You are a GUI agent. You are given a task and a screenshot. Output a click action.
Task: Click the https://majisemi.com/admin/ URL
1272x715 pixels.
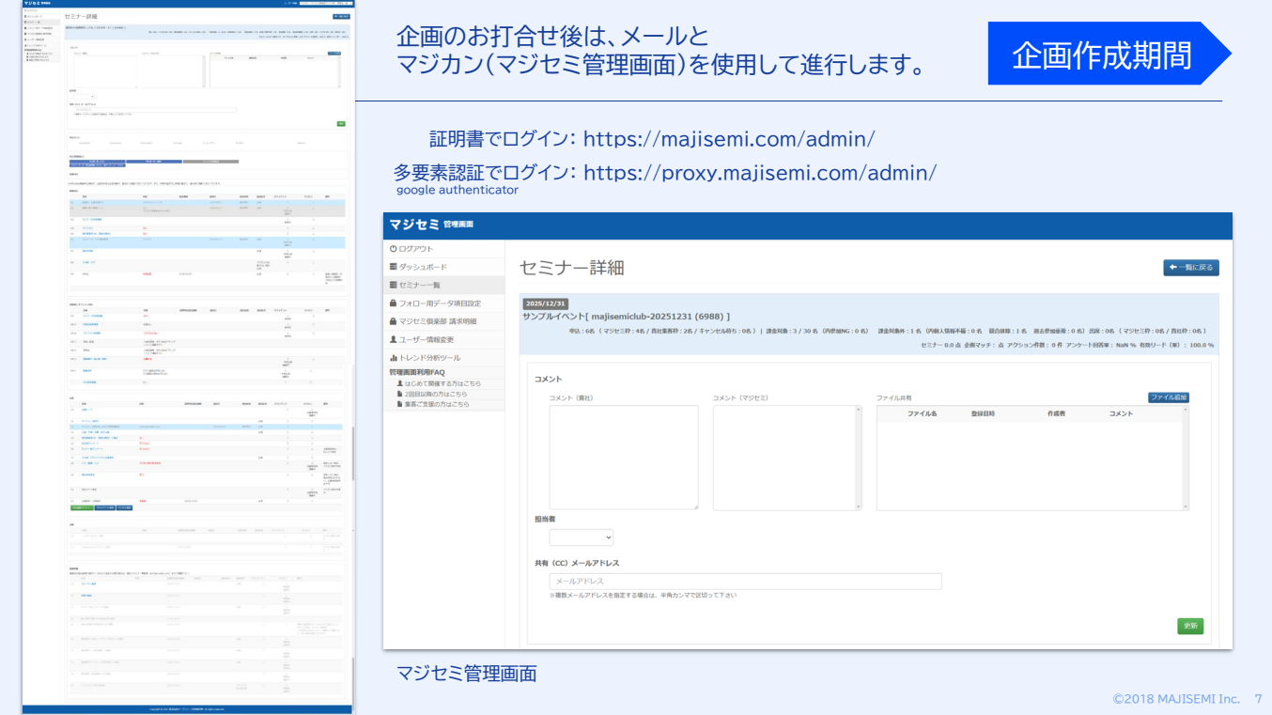coord(729,140)
